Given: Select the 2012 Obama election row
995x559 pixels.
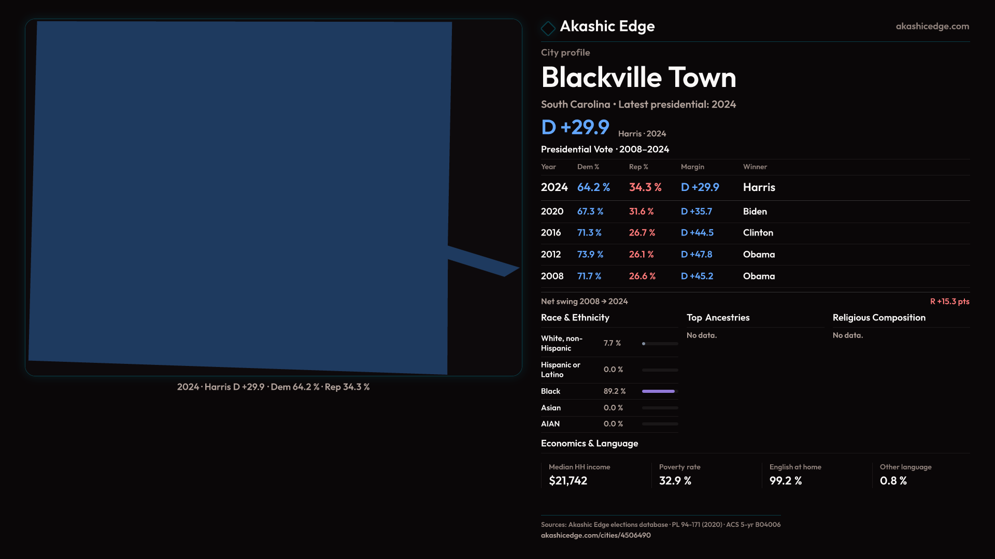Looking at the screenshot, I should 755,255.
